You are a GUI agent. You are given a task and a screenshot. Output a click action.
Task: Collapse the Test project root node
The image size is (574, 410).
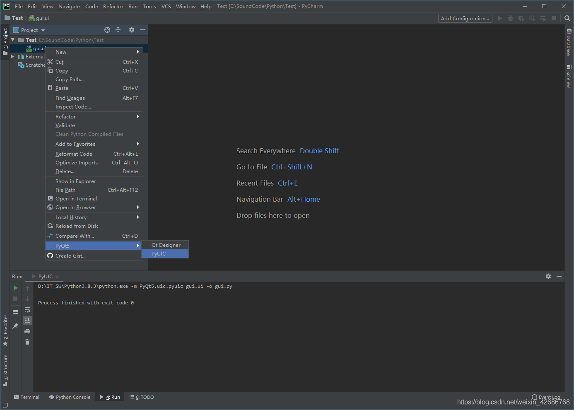(x=13, y=40)
